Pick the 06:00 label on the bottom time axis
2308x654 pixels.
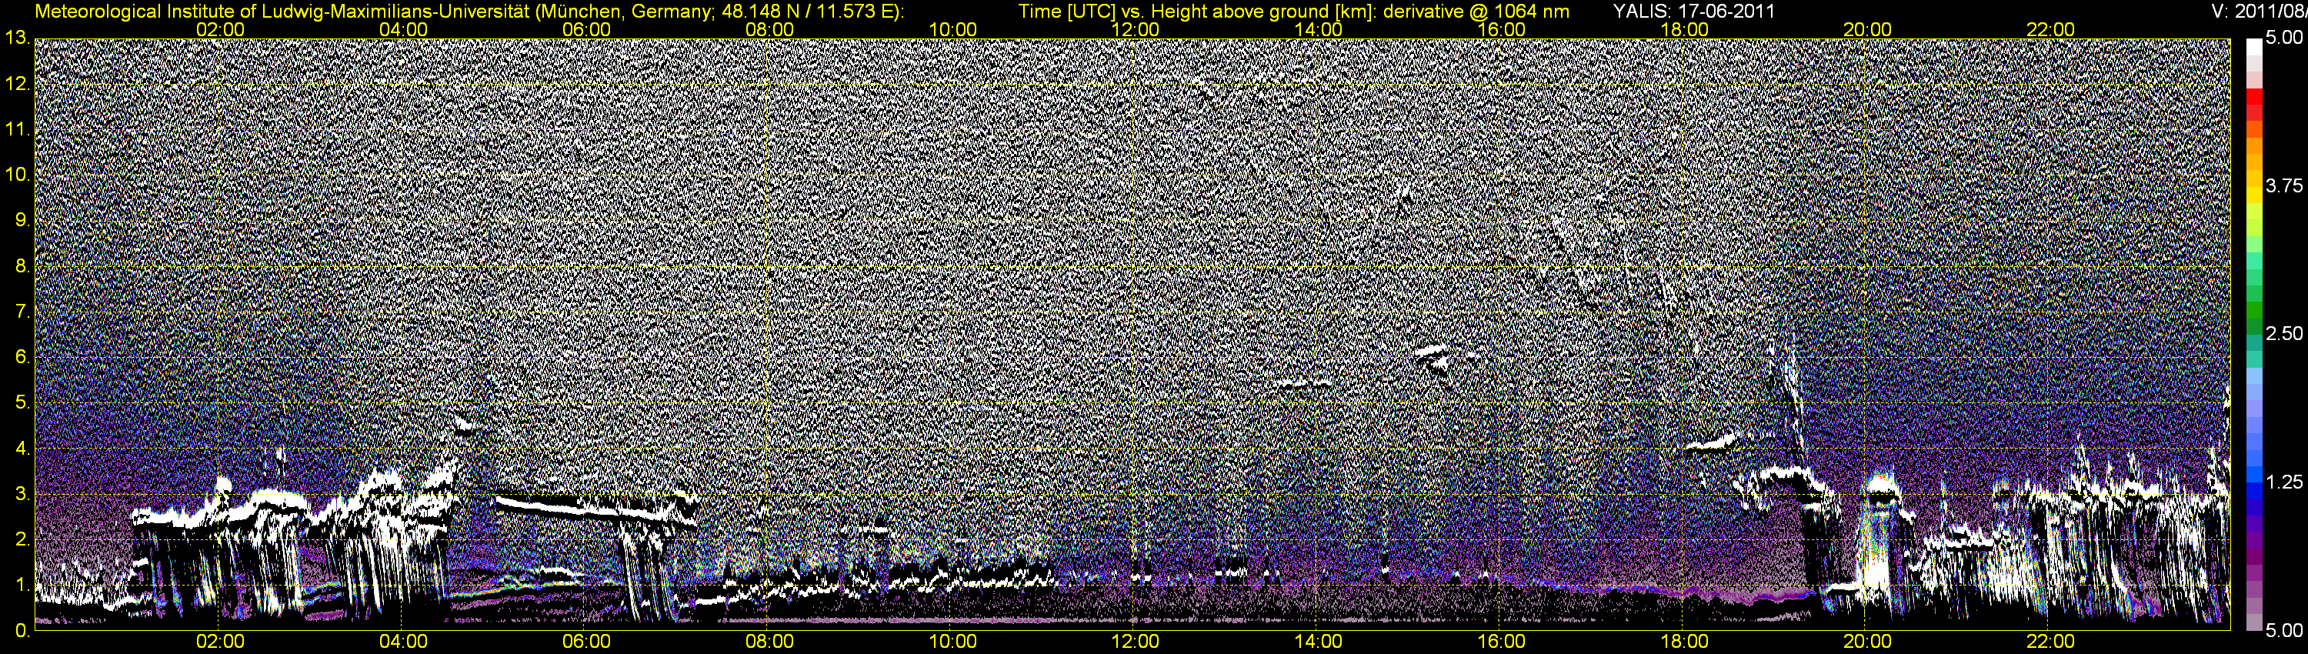point(586,642)
